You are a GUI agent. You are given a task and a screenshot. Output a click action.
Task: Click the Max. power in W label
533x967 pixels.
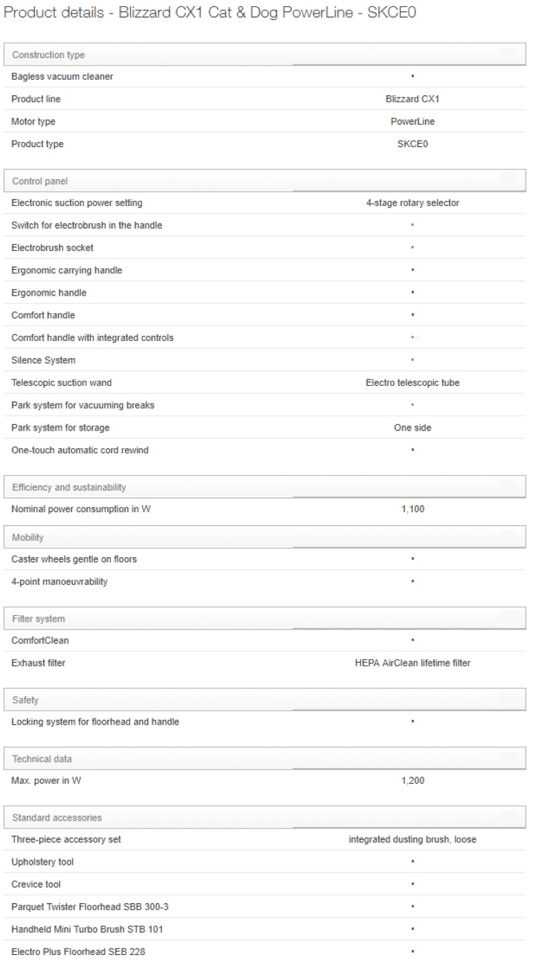tap(46, 781)
